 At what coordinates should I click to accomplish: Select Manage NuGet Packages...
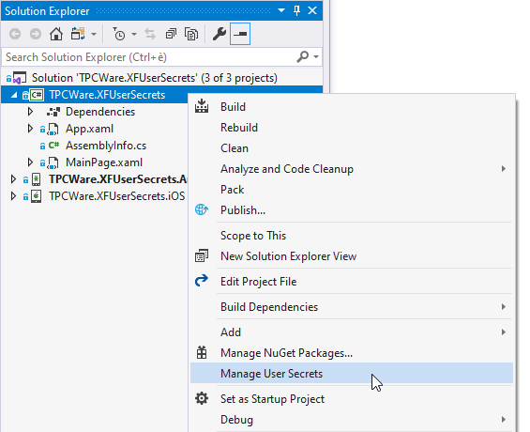click(352, 353)
